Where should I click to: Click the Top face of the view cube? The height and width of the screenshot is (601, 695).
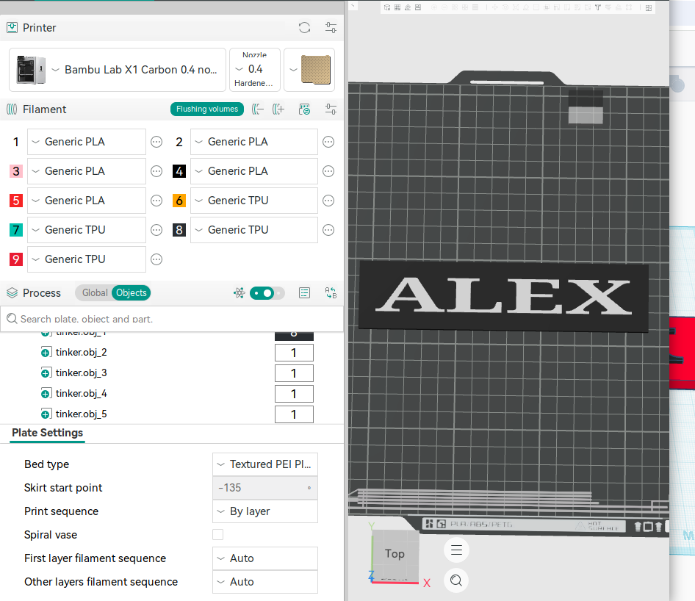coord(395,553)
